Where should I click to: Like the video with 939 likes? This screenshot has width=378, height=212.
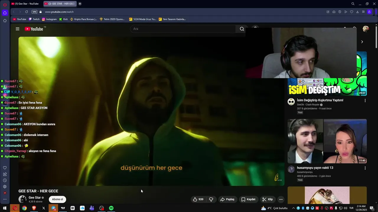pos(198,199)
